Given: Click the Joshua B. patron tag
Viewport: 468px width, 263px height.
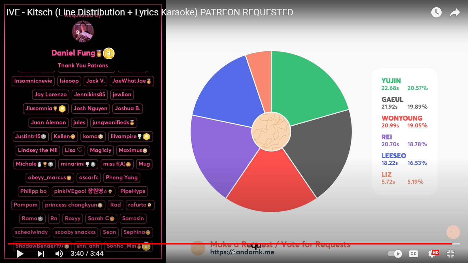Looking at the screenshot, I should click(x=127, y=109).
